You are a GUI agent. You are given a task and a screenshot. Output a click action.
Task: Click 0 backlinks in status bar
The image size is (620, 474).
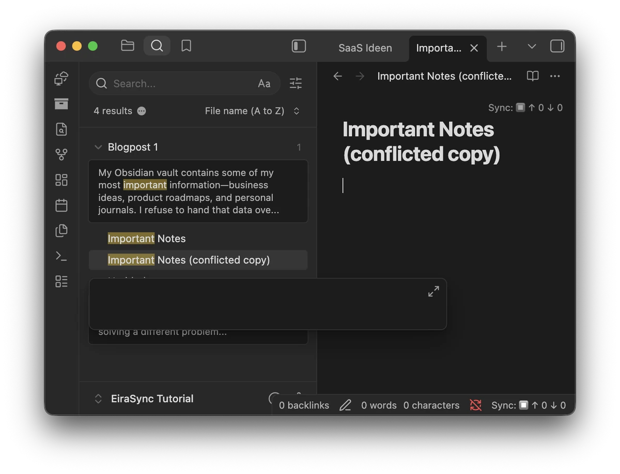pos(304,405)
